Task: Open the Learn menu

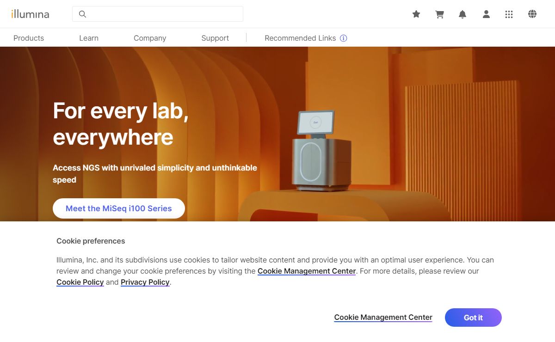Action: pos(89,38)
